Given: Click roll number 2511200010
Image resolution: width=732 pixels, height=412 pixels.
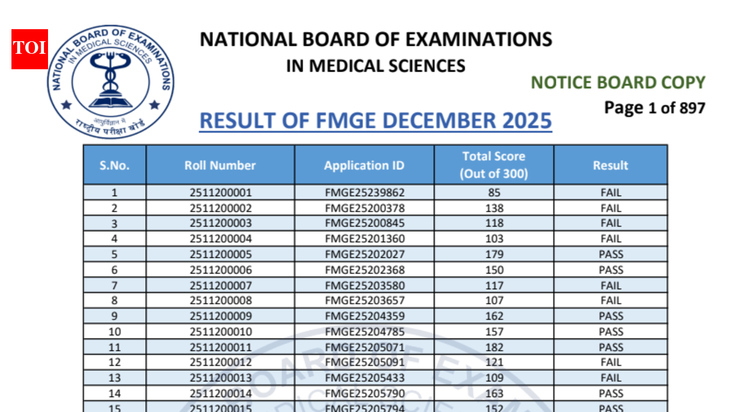Looking at the screenshot, I should [220, 331].
